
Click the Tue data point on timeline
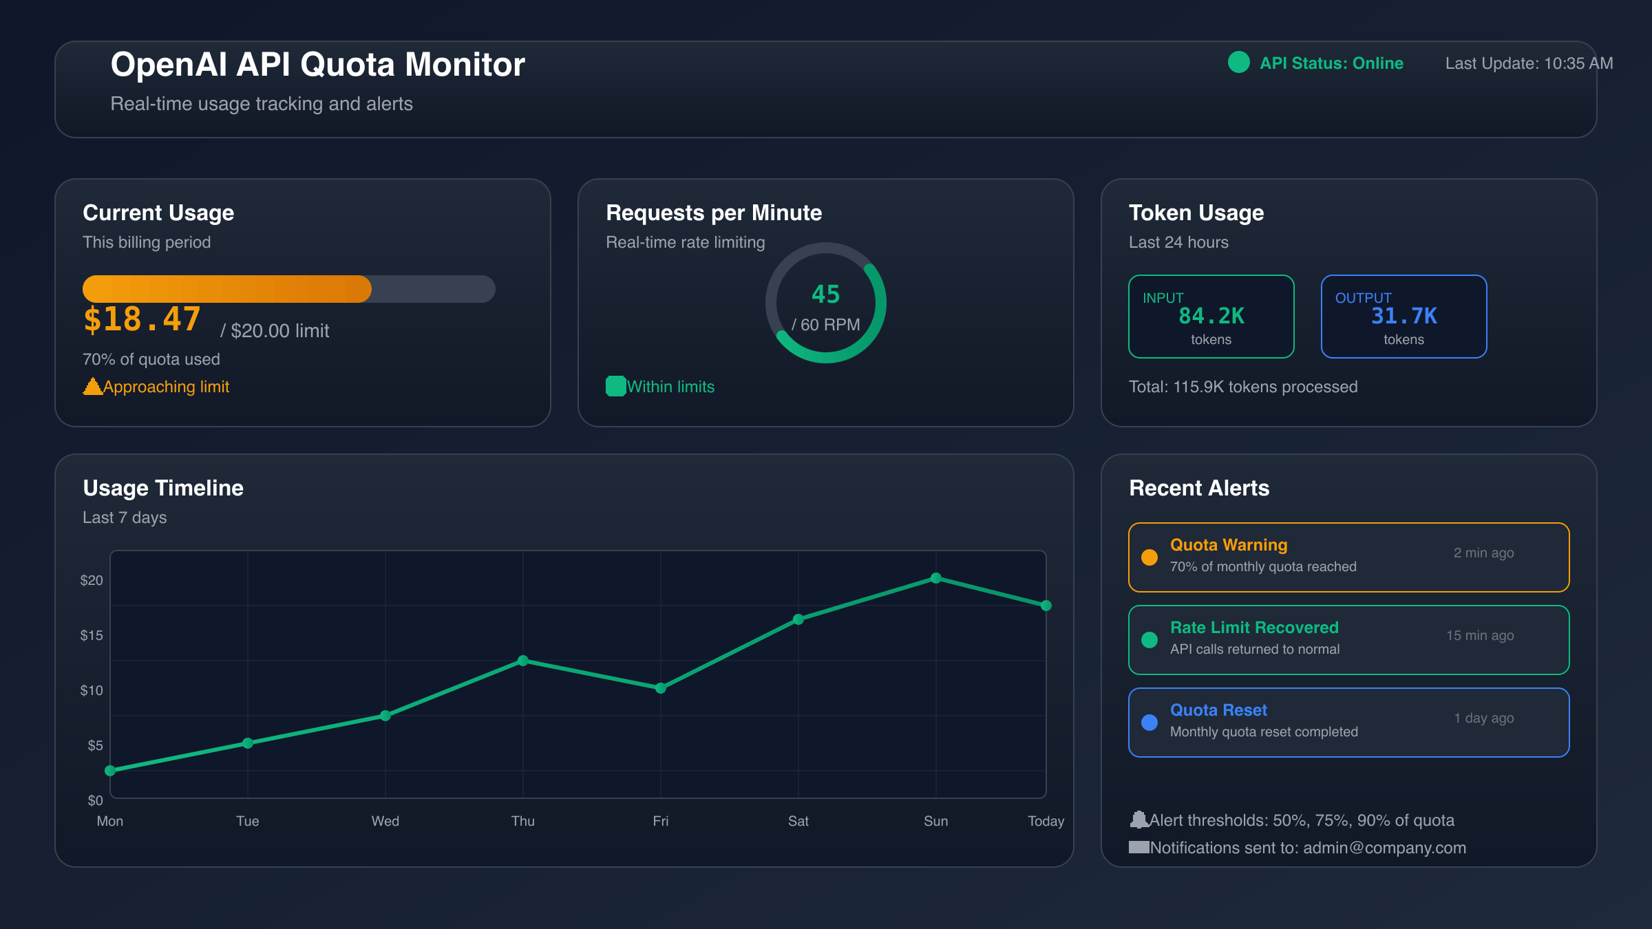tap(248, 743)
